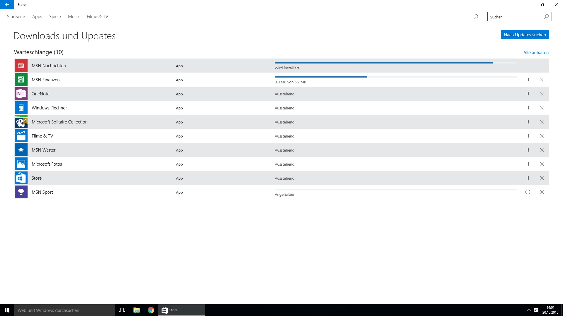
Task: Click the Microsoft Solitaire Collection icon
Action: pos(21,122)
